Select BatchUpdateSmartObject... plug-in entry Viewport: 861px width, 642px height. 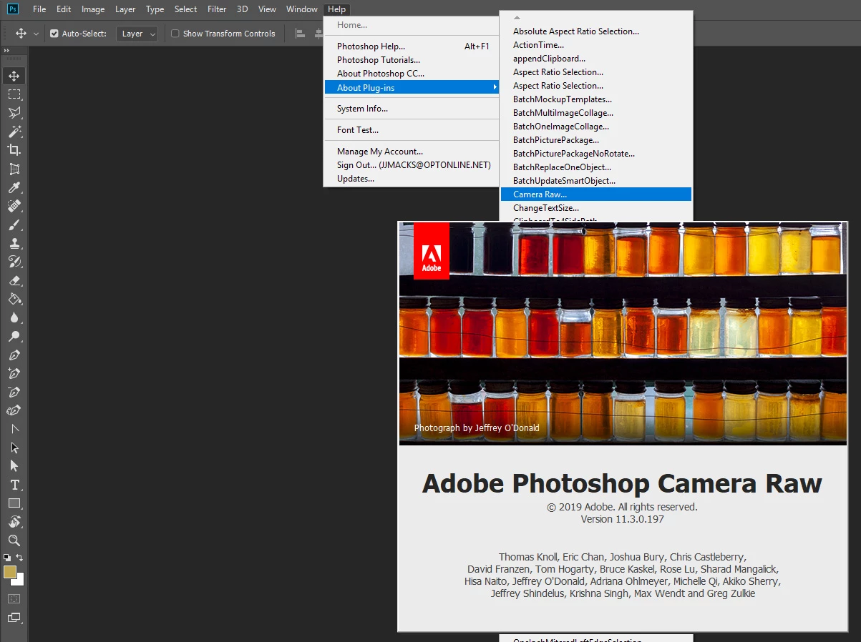point(595,181)
